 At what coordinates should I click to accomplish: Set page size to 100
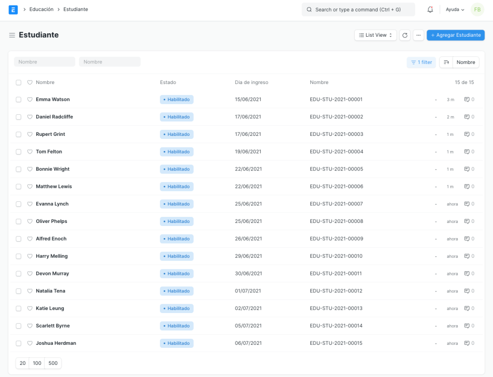click(37, 363)
